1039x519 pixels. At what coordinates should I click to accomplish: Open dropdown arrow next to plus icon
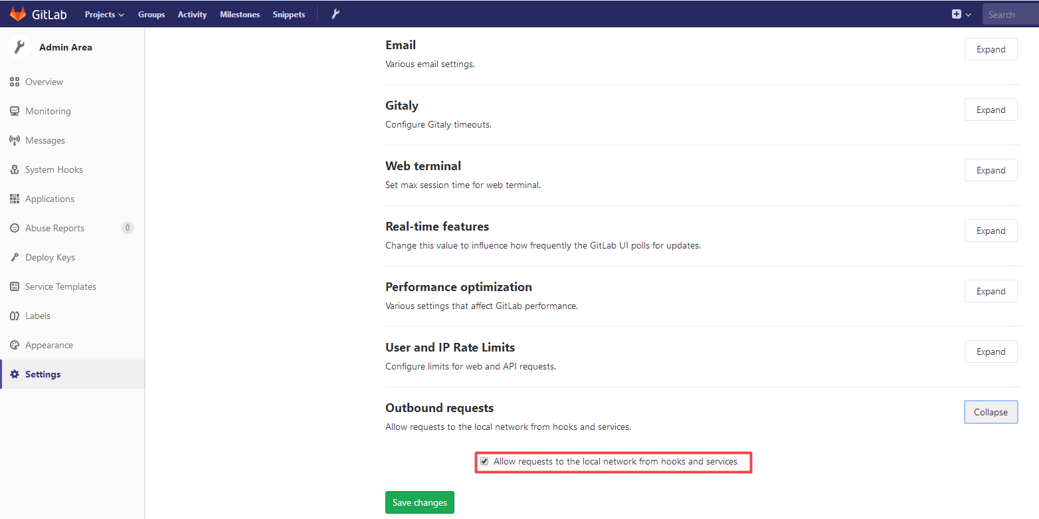(x=968, y=15)
